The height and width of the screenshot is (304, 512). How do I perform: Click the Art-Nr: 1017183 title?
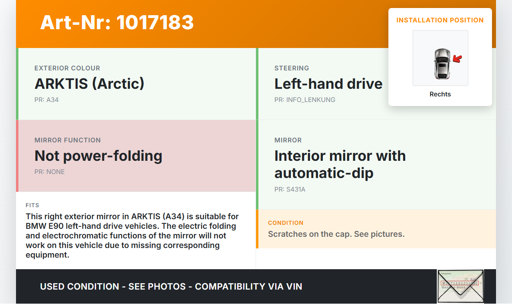117,22
